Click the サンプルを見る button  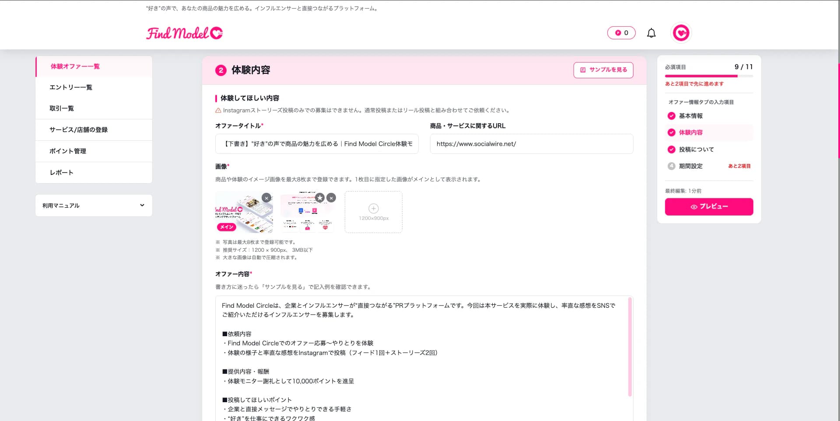coord(603,70)
